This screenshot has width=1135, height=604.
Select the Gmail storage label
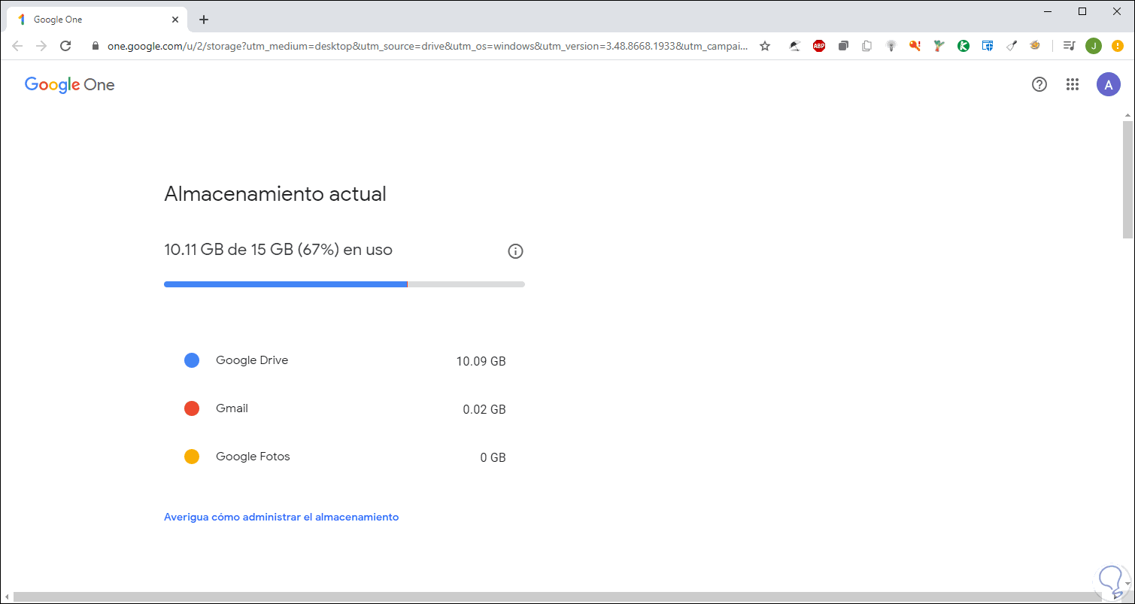pyautogui.click(x=232, y=408)
